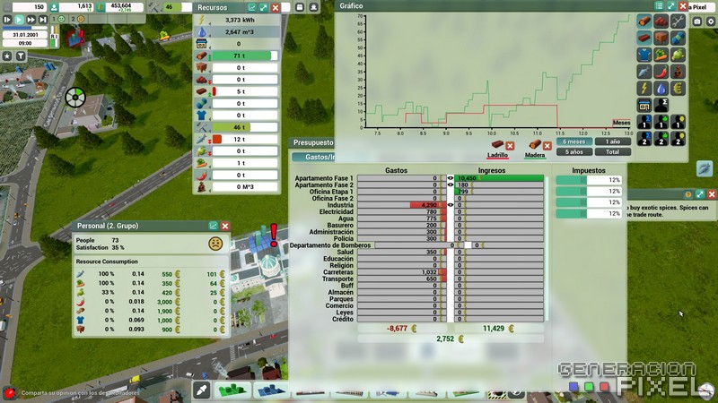
Task: Select the green apple fruit icon in Gráfico
Action: (x=679, y=55)
